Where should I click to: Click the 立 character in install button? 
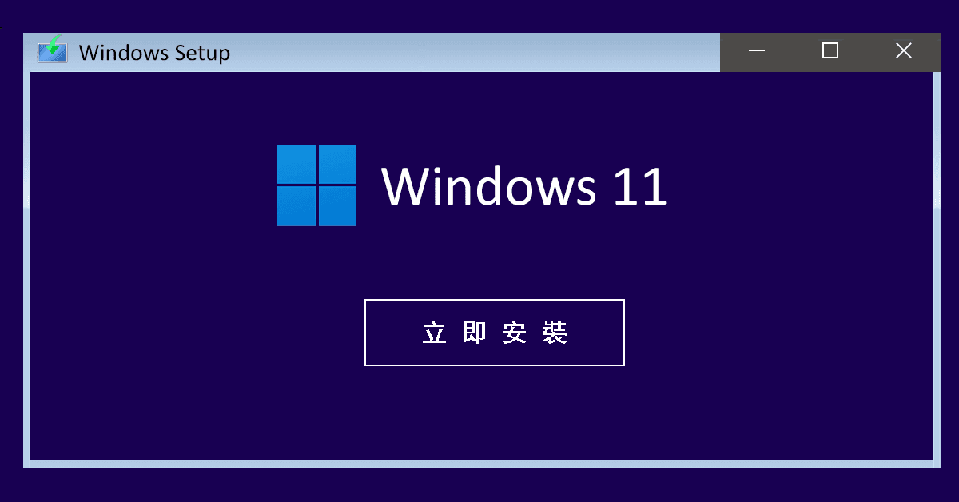(x=434, y=333)
